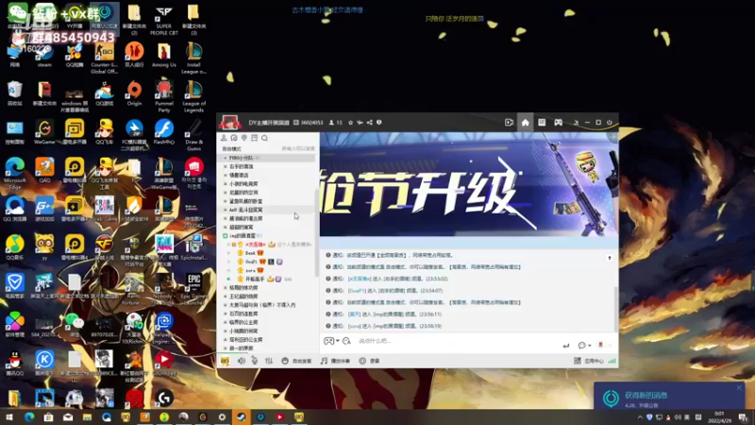Click the search magnifier above channel list
The image size is (755, 425).
[x=264, y=138]
